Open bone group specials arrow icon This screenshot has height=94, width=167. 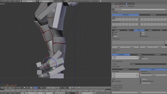(x=166, y=45)
